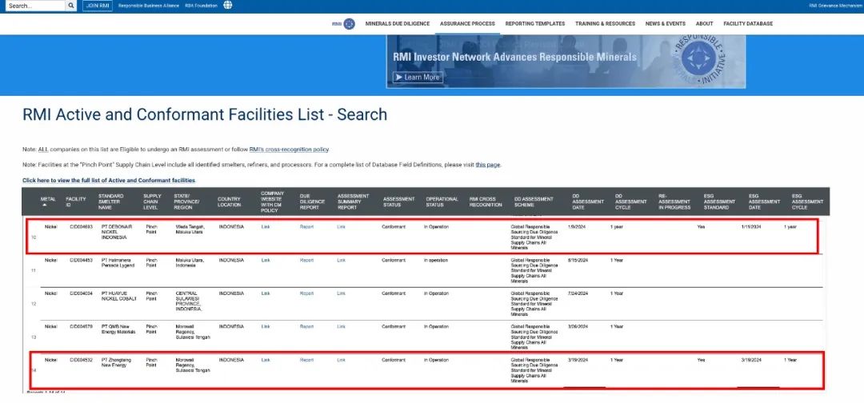Viewport: 864px width, 403px height.
Task: Open assessment summary Link for PT Debonair Nickel
Action: [x=341, y=227]
